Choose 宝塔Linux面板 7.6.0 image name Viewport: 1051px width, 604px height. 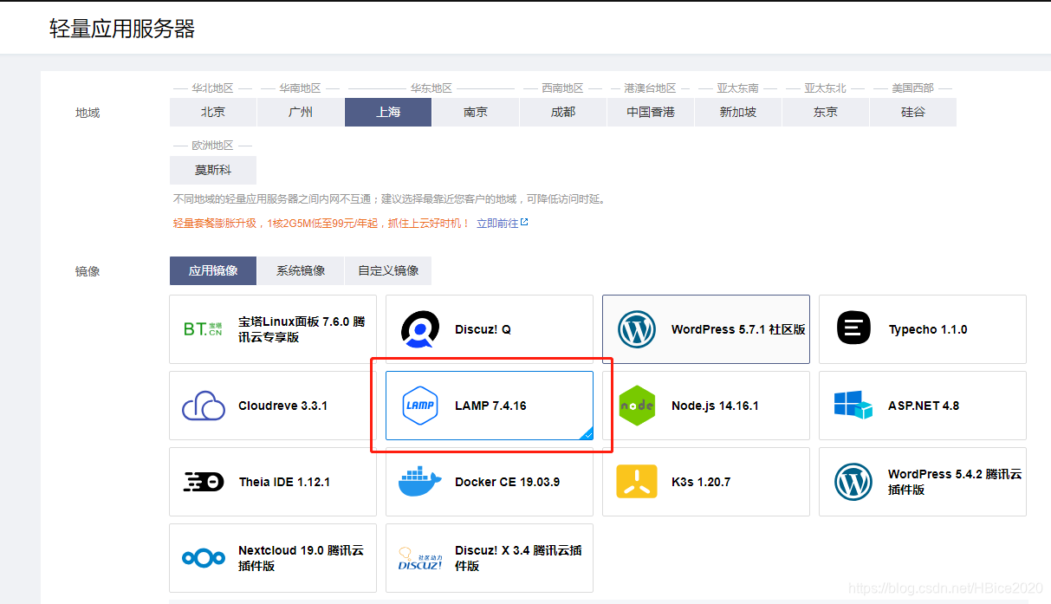coord(302,329)
